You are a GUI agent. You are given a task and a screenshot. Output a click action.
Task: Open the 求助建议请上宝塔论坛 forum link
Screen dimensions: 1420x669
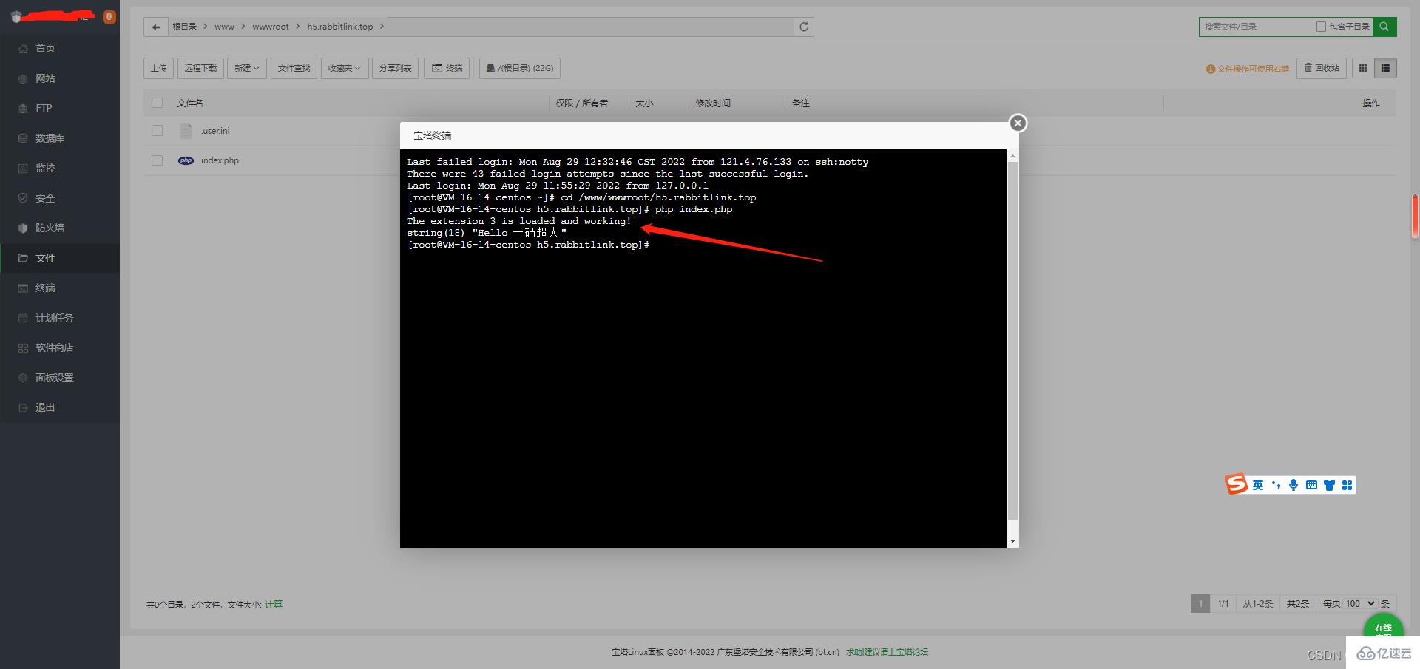887,652
